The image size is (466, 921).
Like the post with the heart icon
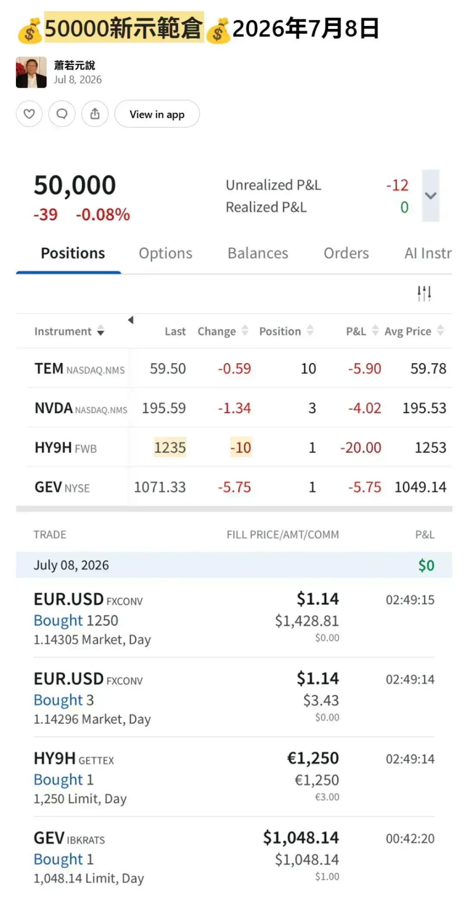pyautogui.click(x=29, y=114)
